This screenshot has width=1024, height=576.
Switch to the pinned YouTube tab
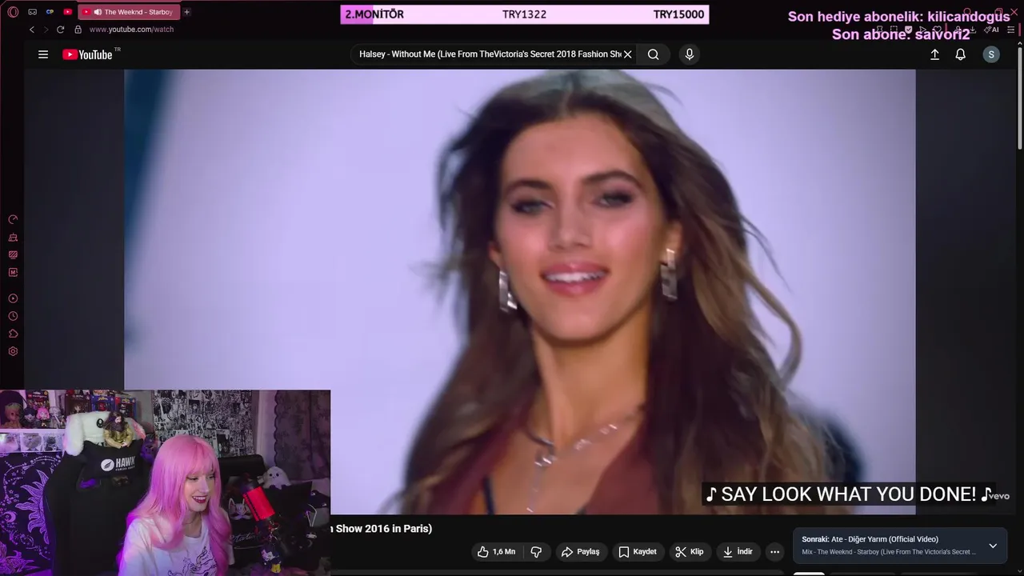click(67, 12)
